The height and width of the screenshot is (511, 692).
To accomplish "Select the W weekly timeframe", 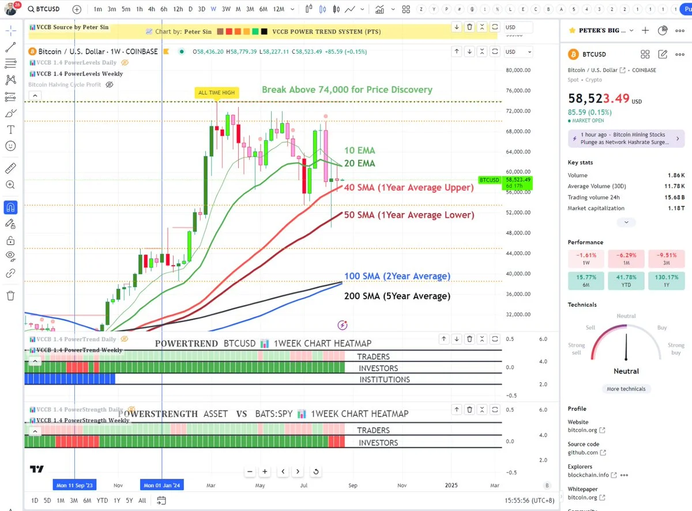I will pyautogui.click(x=213, y=9).
